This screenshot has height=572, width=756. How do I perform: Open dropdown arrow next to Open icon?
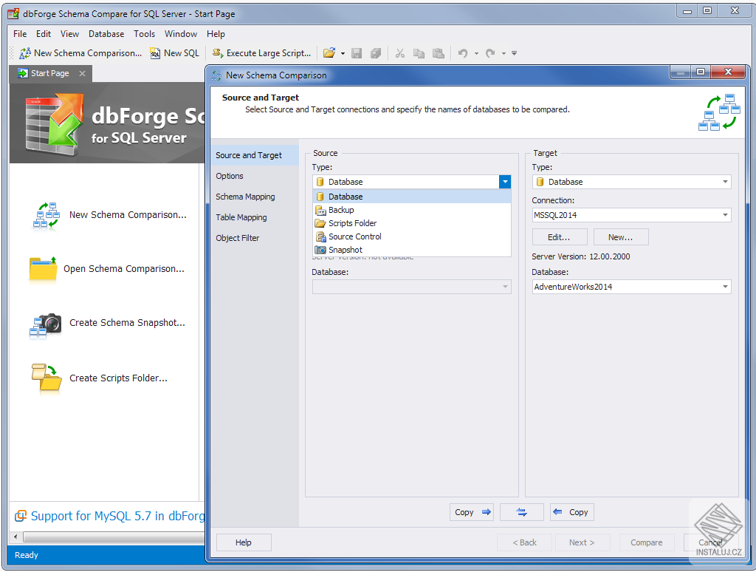[343, 53]
